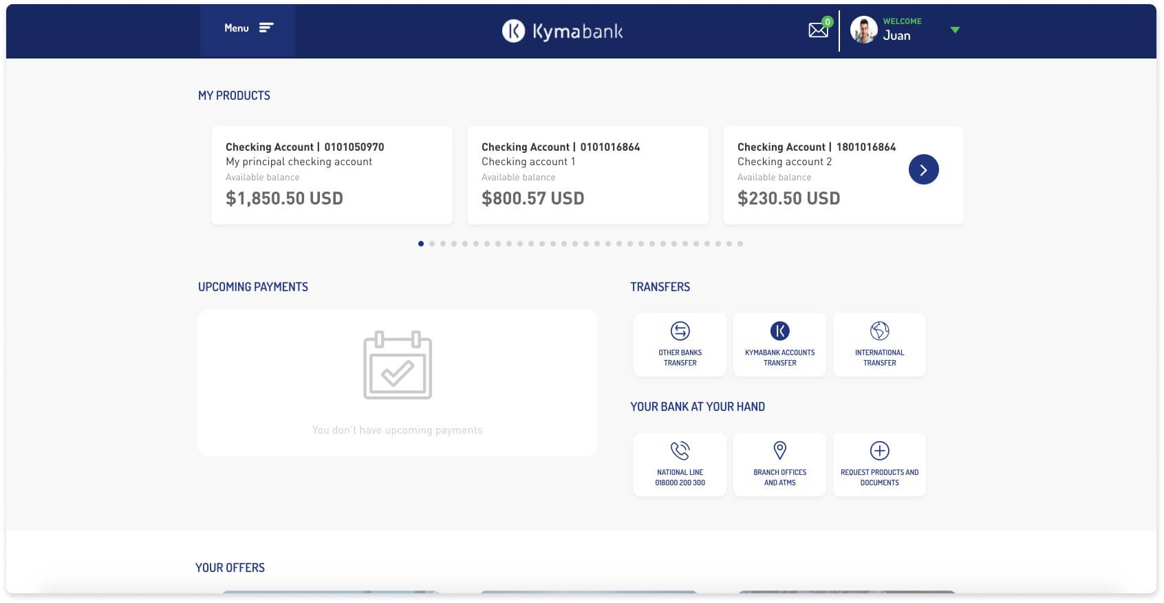Click the Kymabank logo
1164x603 pixels.
(x=562, y=31)
